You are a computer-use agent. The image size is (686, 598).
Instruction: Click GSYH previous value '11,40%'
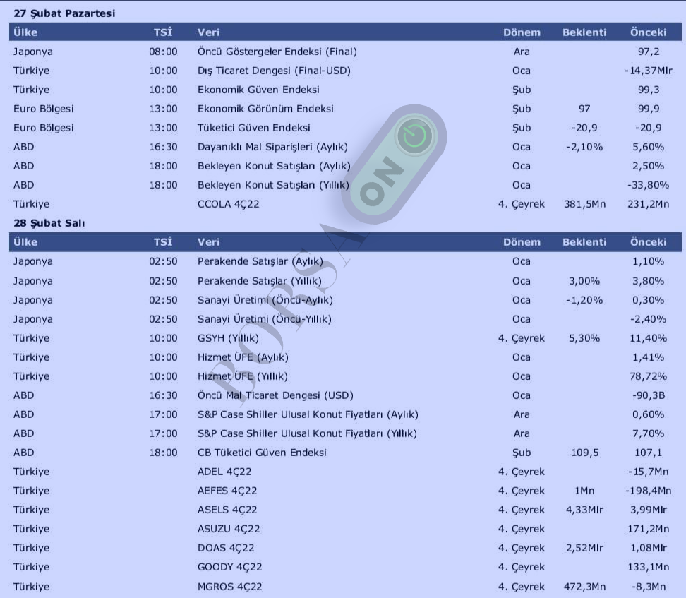point(649,338)
